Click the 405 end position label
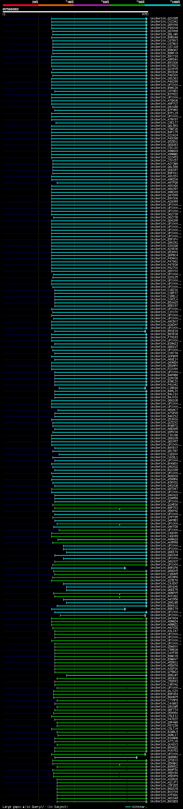This screenshot has height=809, width=183. (x=144, y=14)
